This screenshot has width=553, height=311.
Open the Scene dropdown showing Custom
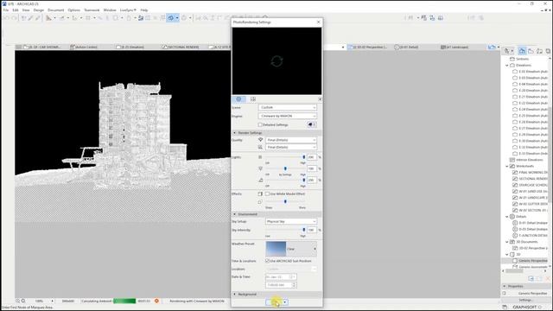[x=288, y=107]
